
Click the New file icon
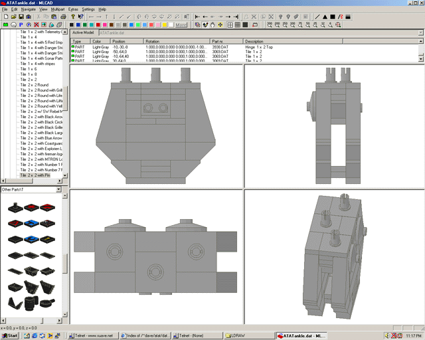pos(5,17)
